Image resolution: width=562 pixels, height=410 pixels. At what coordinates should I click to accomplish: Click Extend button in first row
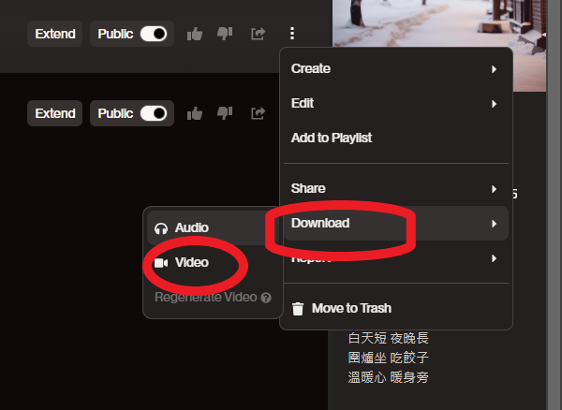[x=55, y=34]
